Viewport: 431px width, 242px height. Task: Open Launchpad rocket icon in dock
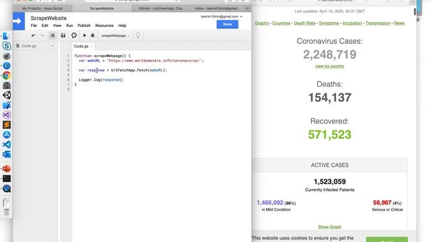[x=7, y=56]
